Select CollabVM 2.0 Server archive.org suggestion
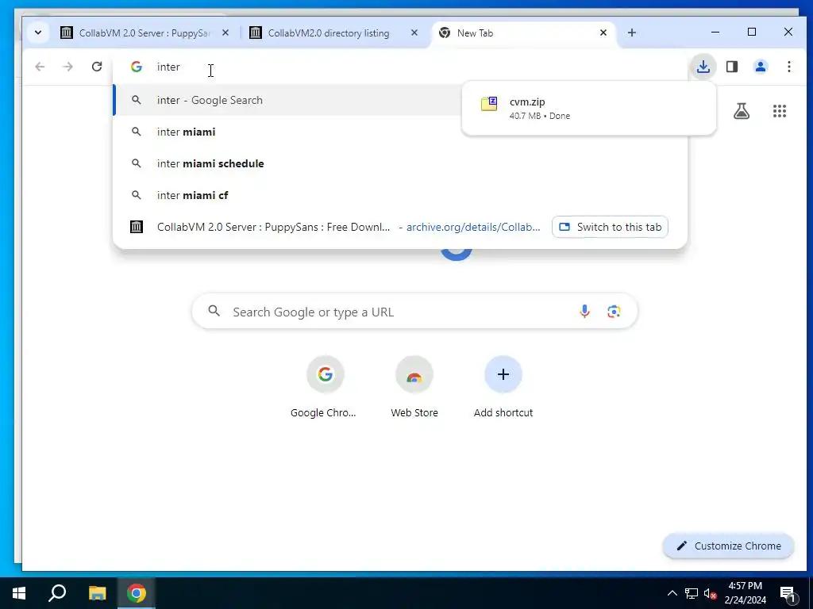 point(332,227)
